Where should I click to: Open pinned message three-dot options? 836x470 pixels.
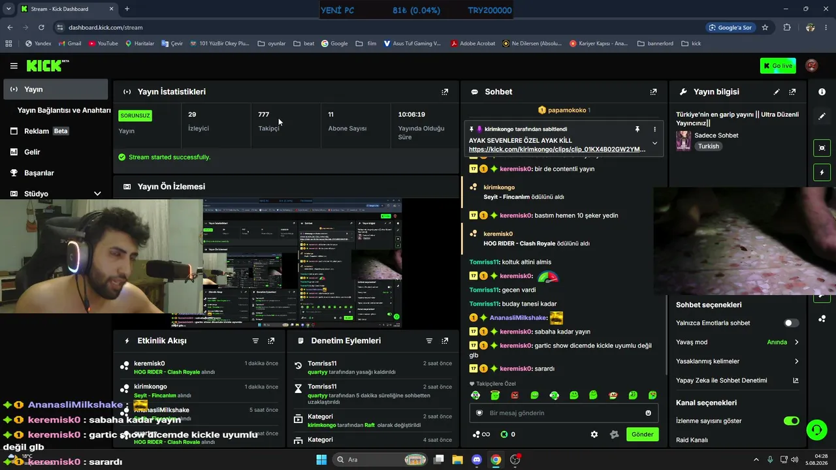[x=654, y=129]
